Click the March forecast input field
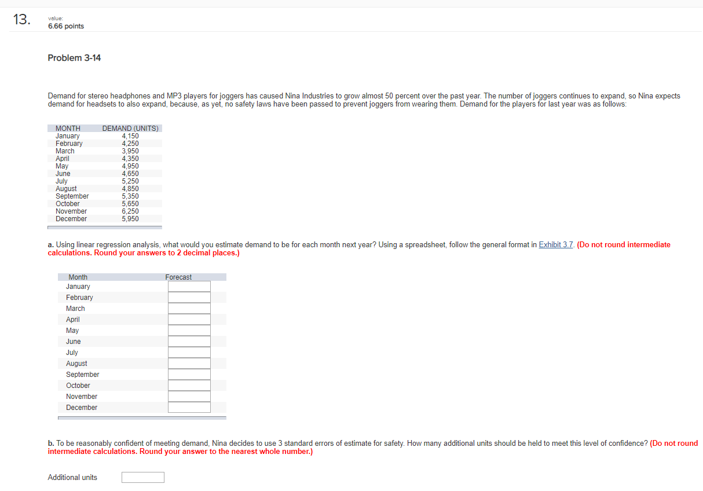This screenshot has height=491, width=703. [189, 308]
